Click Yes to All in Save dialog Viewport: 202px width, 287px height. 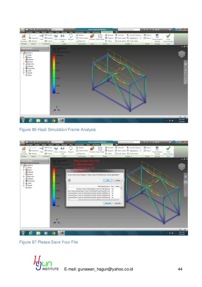coord(108,203)
